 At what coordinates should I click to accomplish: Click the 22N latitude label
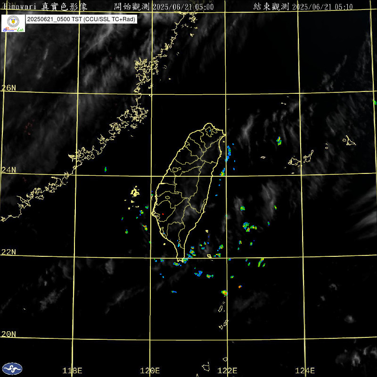pyautogui.click(x=8, y=252)
